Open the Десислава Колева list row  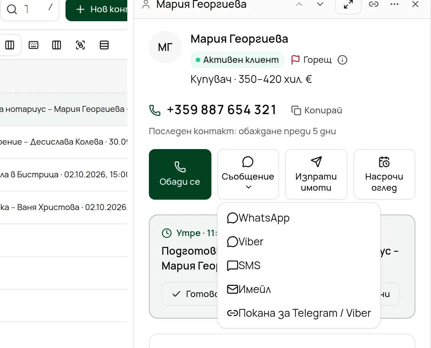64,142
